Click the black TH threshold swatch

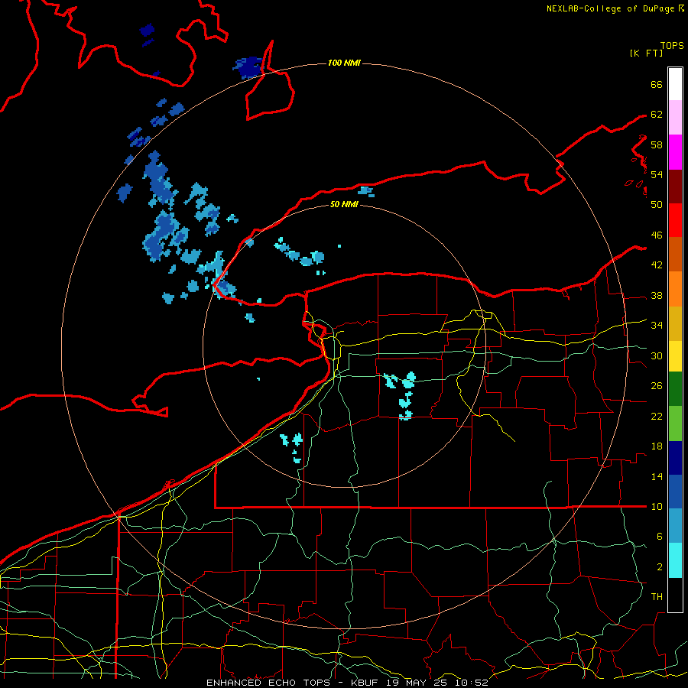point(675,595)
